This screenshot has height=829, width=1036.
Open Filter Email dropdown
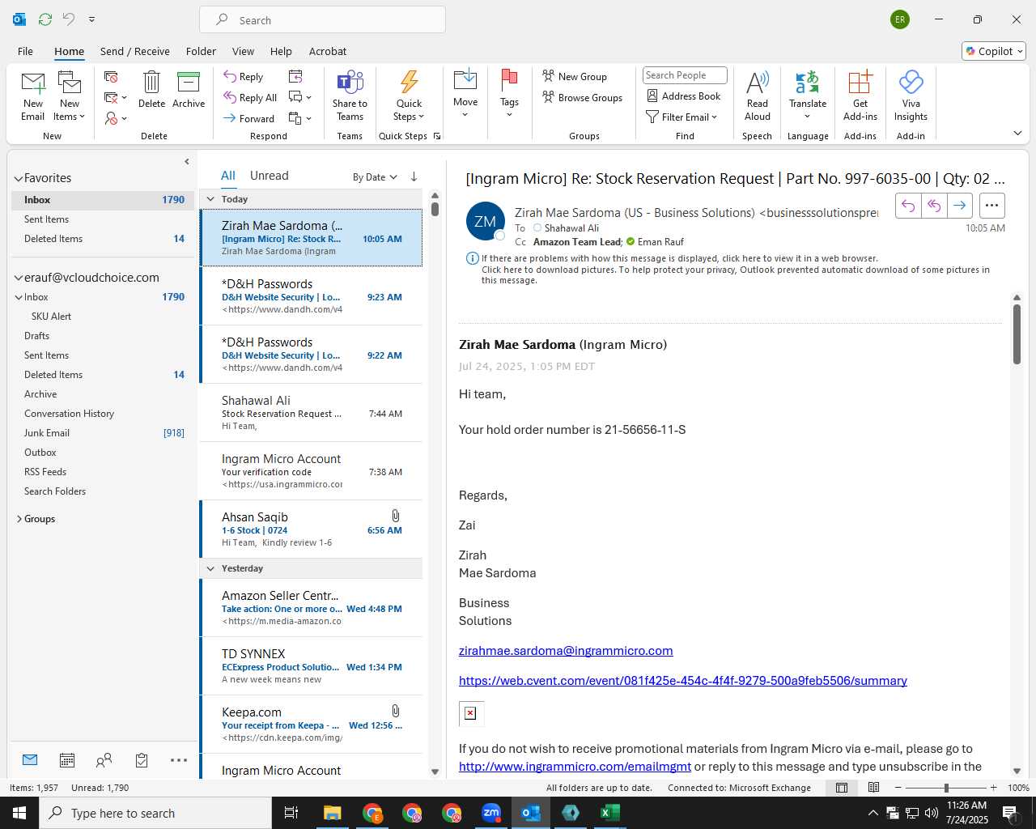(682, 117)
